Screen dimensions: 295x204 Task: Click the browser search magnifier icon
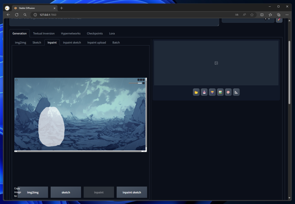(25, 15)
